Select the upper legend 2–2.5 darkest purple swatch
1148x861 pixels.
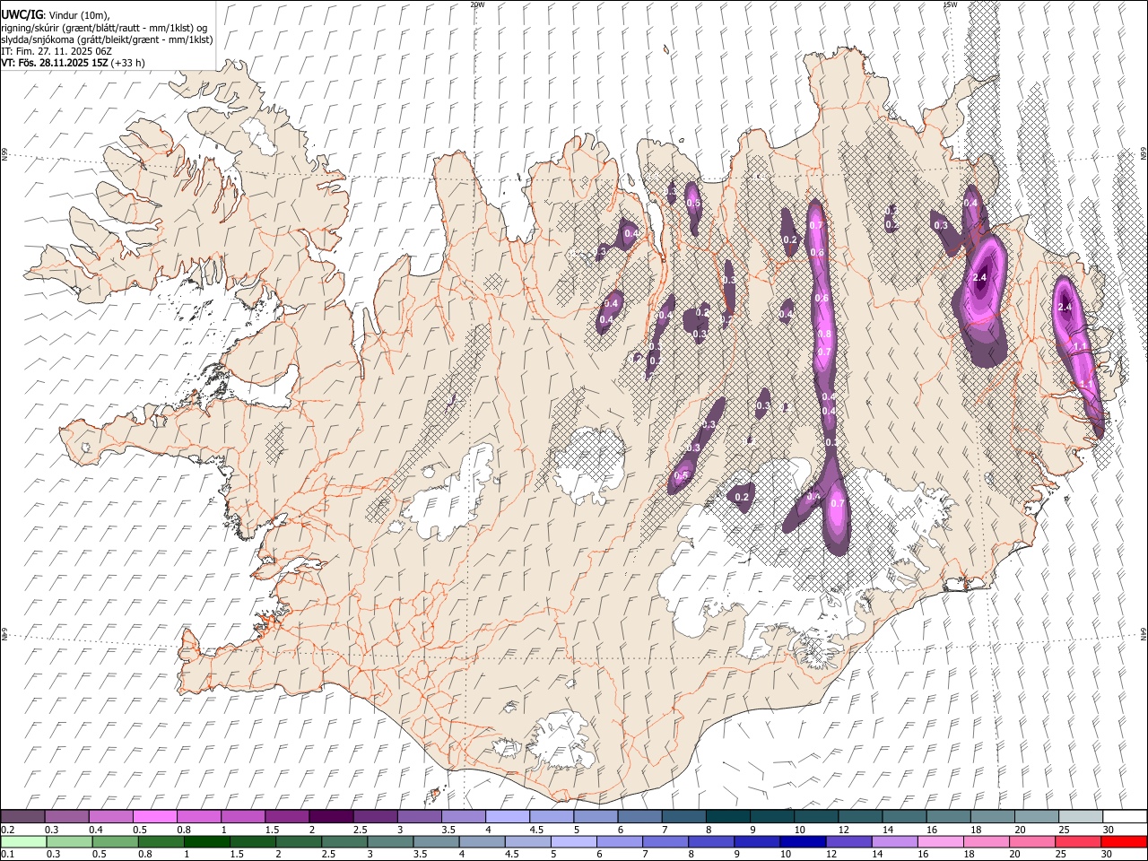tap(331, 816)
